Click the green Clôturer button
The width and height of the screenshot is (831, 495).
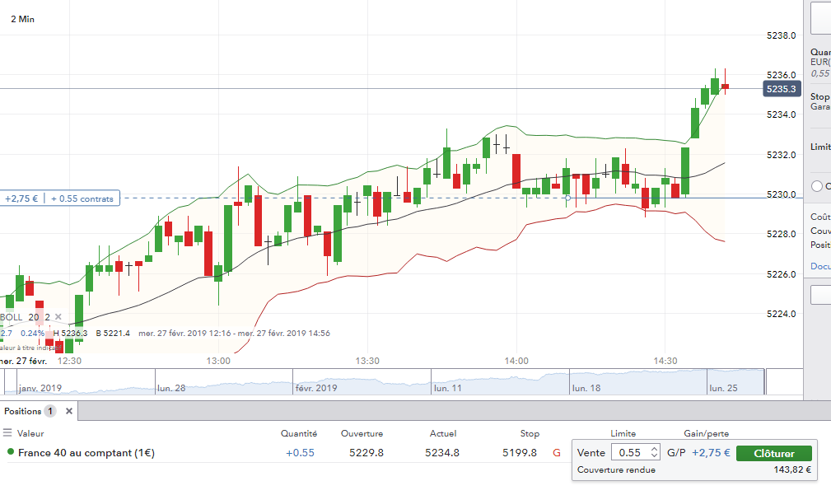(x=774, y=454)
